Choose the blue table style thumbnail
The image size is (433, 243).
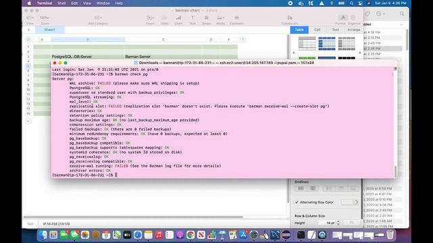coord(327,43)
